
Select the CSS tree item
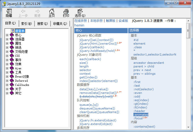click(17, 56)
